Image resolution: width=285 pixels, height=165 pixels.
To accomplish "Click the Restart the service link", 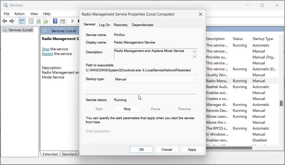I will 47,54.
